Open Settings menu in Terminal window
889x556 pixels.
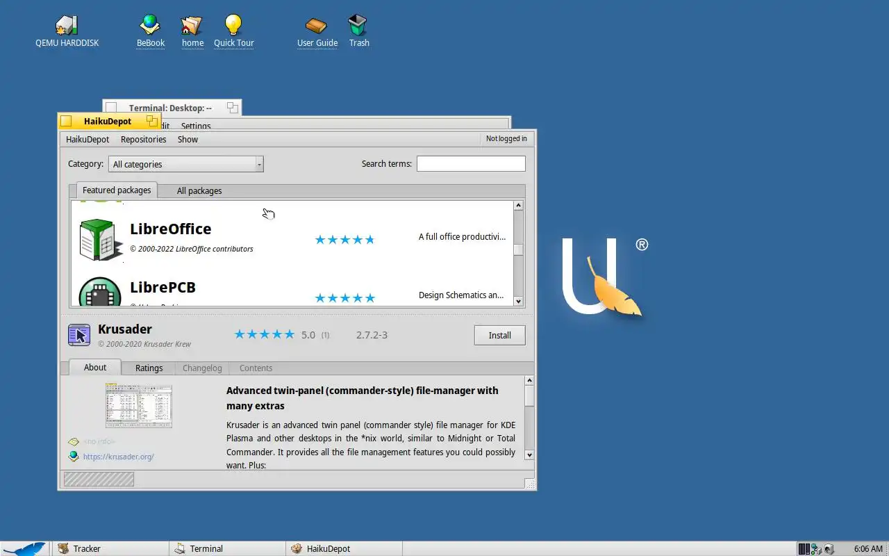pos(196,126)
